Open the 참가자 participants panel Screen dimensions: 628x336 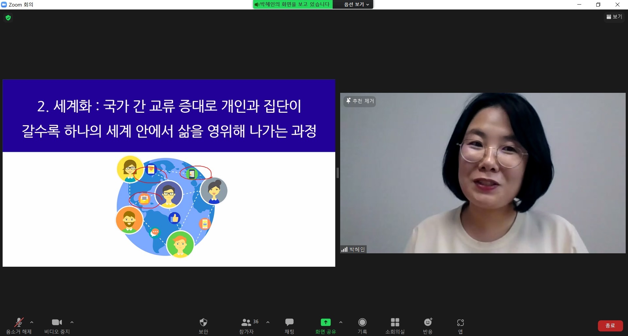(247, 326)
